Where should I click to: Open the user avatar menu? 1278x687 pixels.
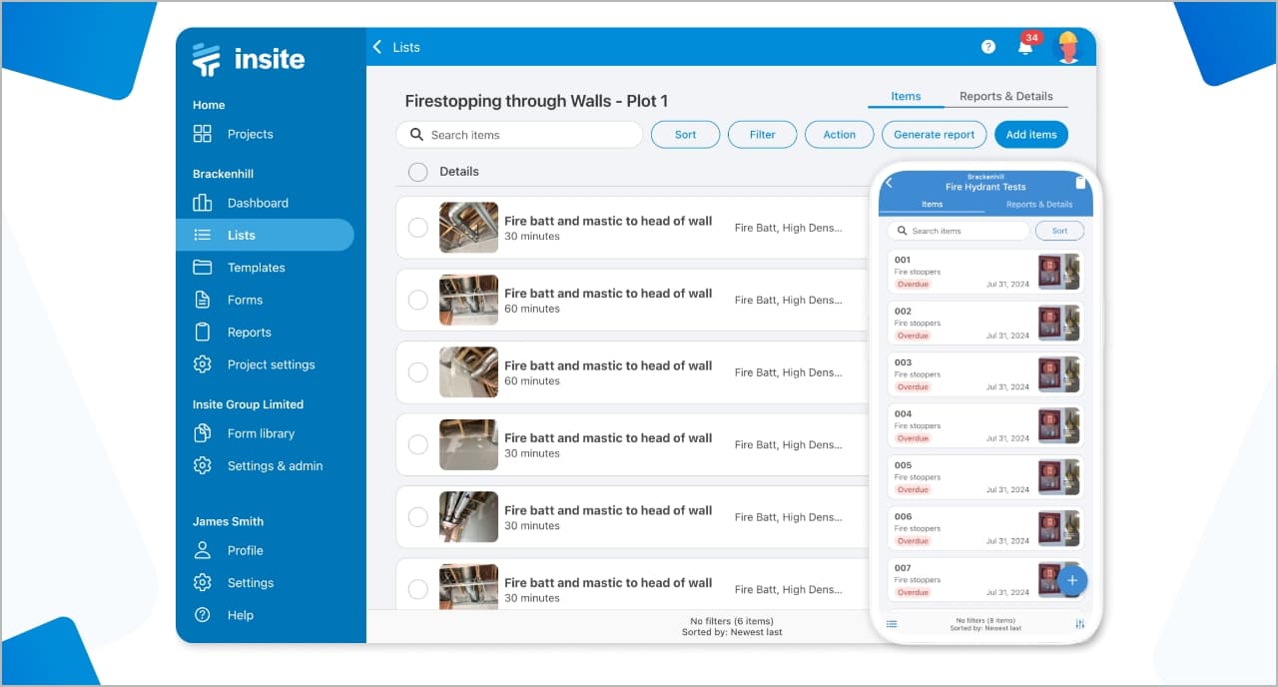(x=1068, y=47)
